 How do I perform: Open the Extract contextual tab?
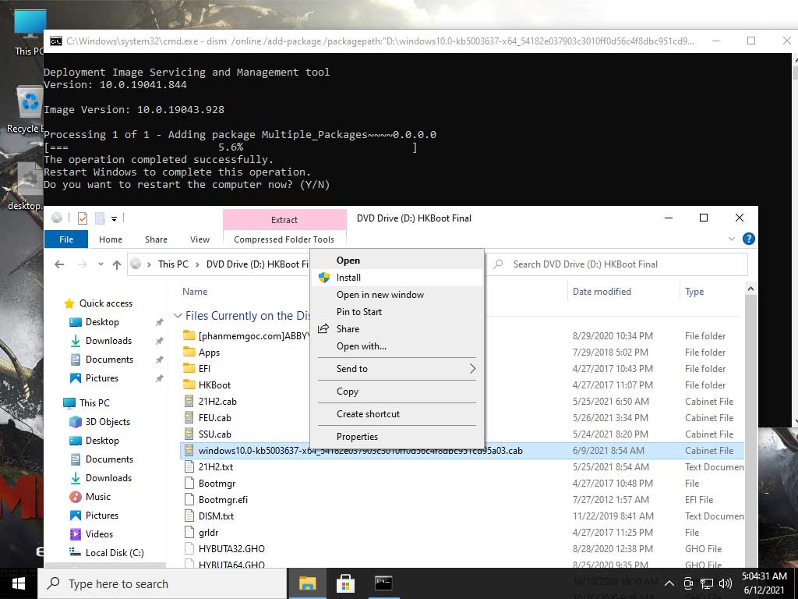pyautogui.click(x=284, y=220)
